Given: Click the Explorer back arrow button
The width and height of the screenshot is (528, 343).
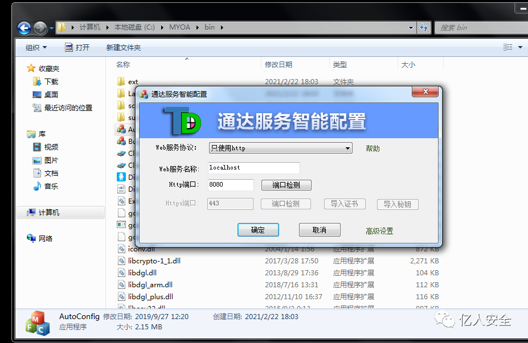Looking at the screenshot, I should (x=24, y=28).
